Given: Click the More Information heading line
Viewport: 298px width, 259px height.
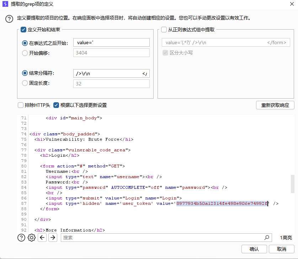Looking at the screenshot, I should (70, 230).
